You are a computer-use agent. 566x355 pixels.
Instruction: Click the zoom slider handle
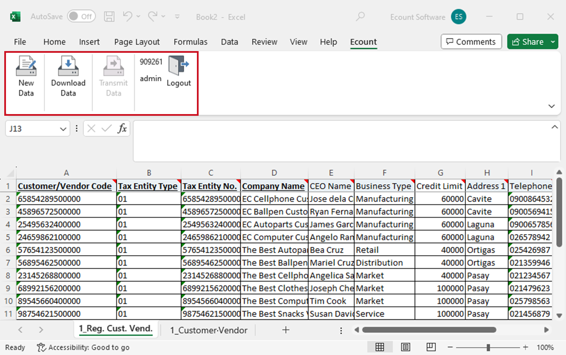pos(488,347)
